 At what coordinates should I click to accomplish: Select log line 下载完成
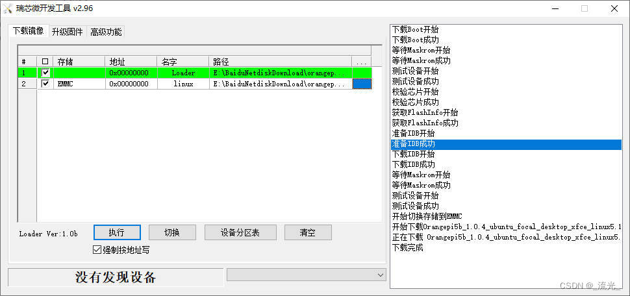point(506,248)
